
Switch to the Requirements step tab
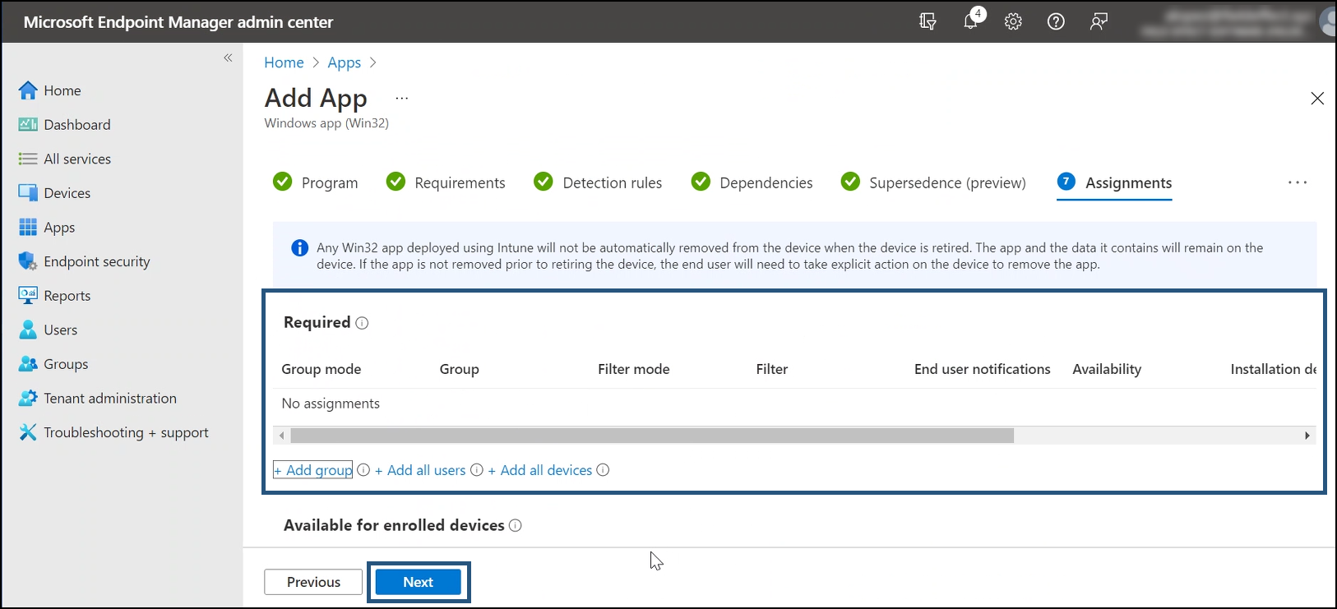point(446,182)
